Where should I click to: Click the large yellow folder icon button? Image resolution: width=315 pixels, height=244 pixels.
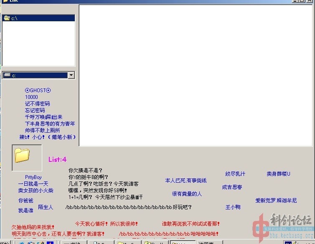[x=27, y=158]
